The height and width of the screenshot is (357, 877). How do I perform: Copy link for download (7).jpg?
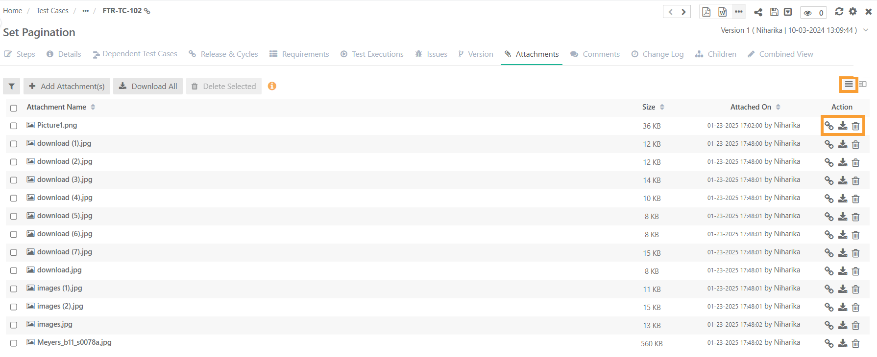click(x=829, y=253)
